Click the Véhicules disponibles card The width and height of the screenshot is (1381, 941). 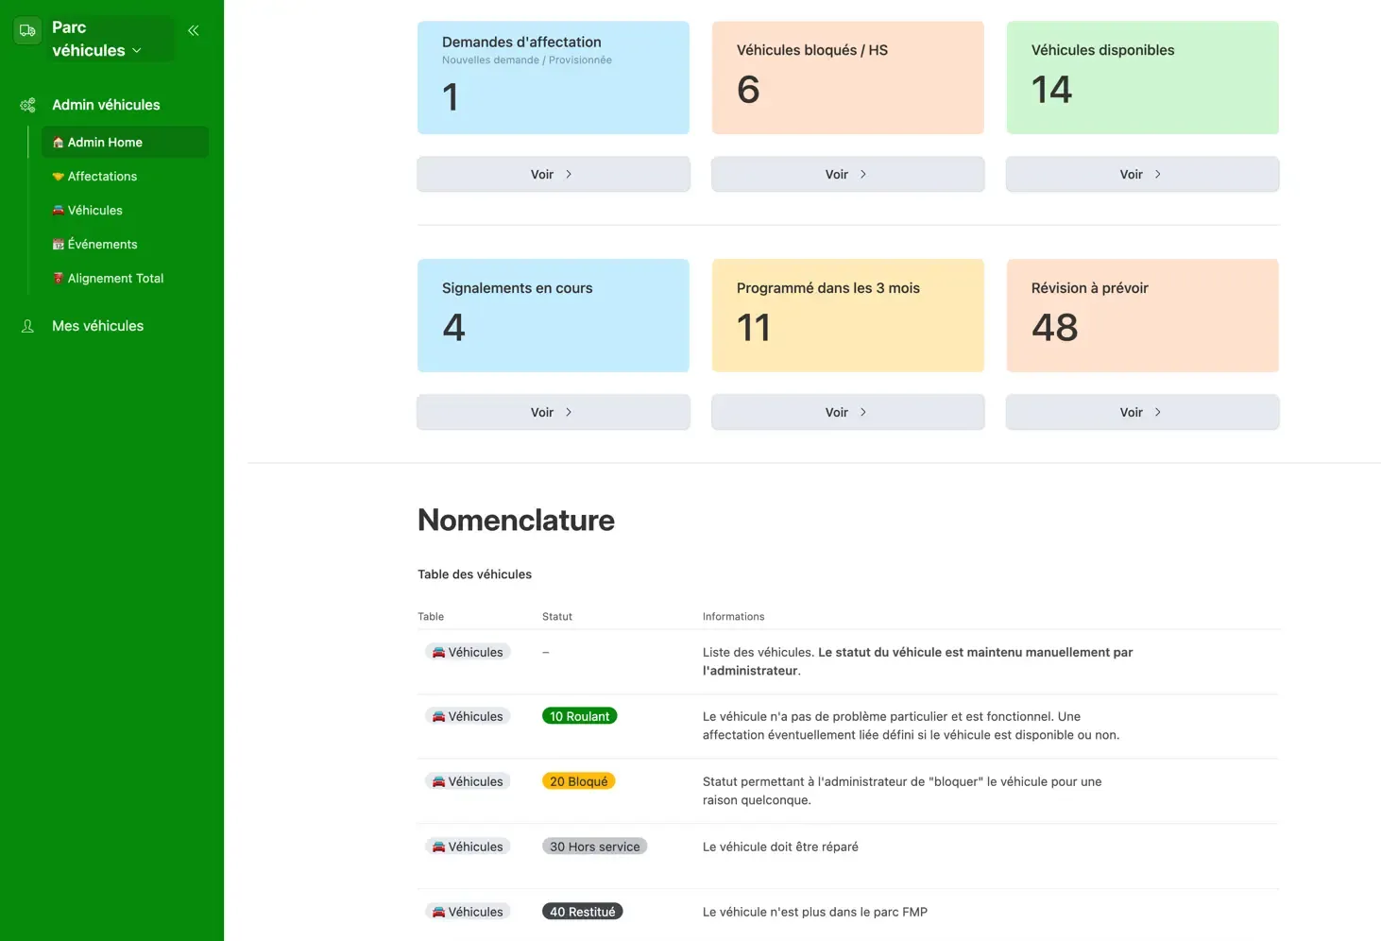point(1143,77)
